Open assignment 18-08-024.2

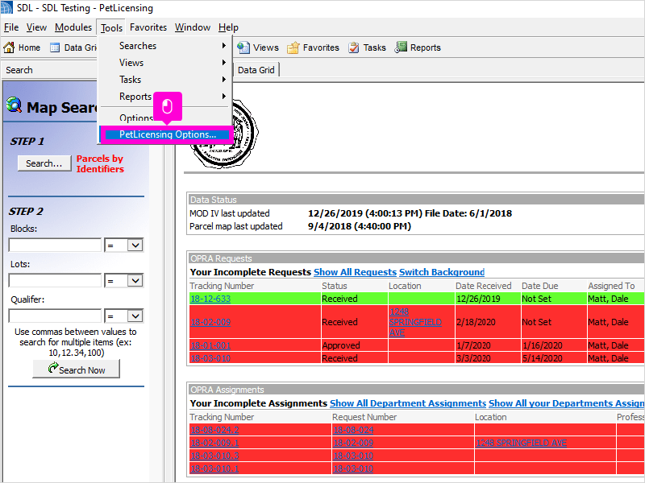(214, 430)
